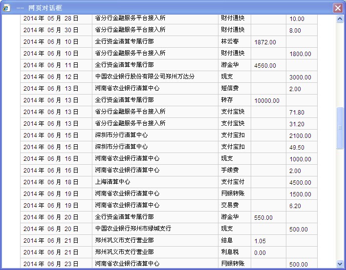Select the 2014年 05月 28日 date cell
The image size is (346, 270).
[x=51, y=19]
